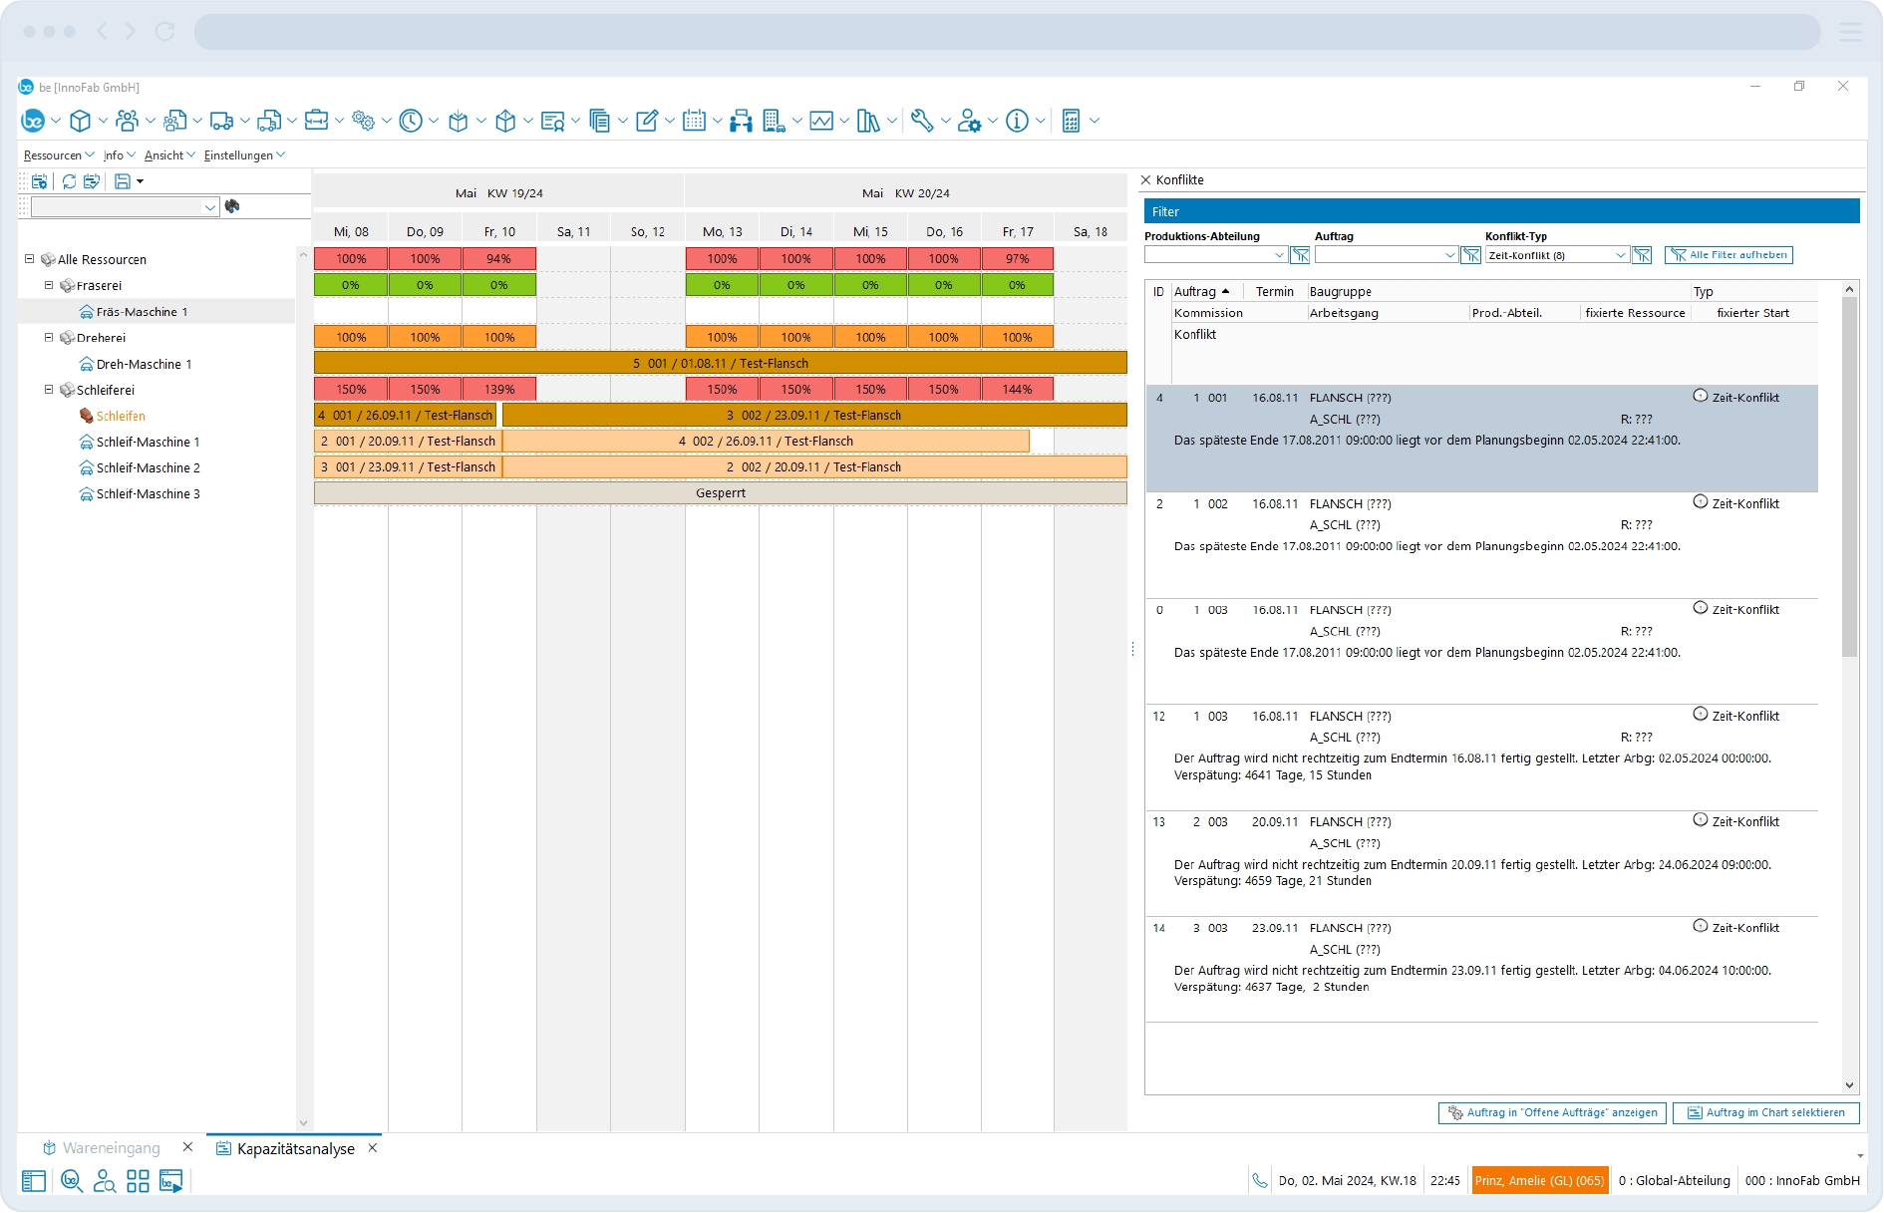The height and width of the screenshot is (1213, 1884).
Task: Switch to the Wareneingang tab
Action: pyautogui.click(x=111, y=1148)
